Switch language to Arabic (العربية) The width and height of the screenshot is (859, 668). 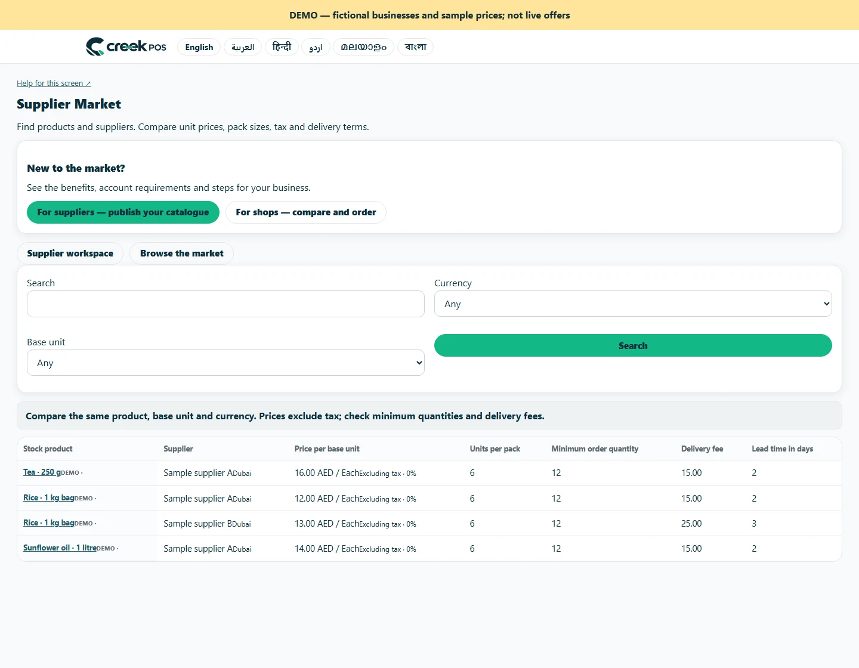pyautogui.click(x=243, y=47)
